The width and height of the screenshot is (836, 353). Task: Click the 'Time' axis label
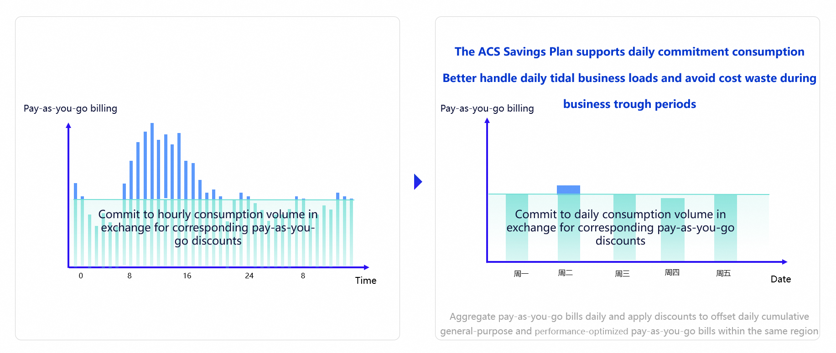coord(365,281)
